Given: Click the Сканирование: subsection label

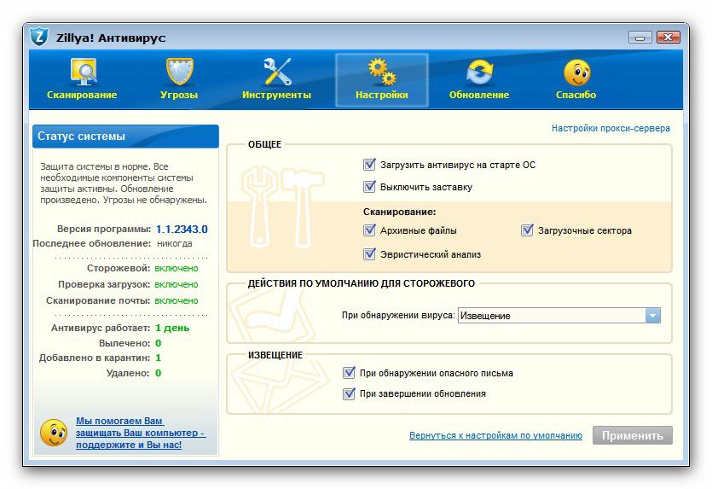Looking at the screenshot, I should click(399, 212).
